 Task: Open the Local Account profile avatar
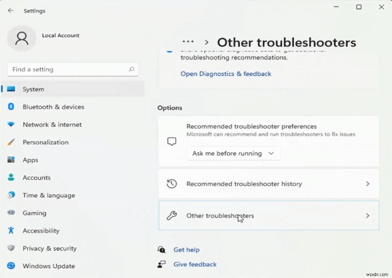(22, 38)
